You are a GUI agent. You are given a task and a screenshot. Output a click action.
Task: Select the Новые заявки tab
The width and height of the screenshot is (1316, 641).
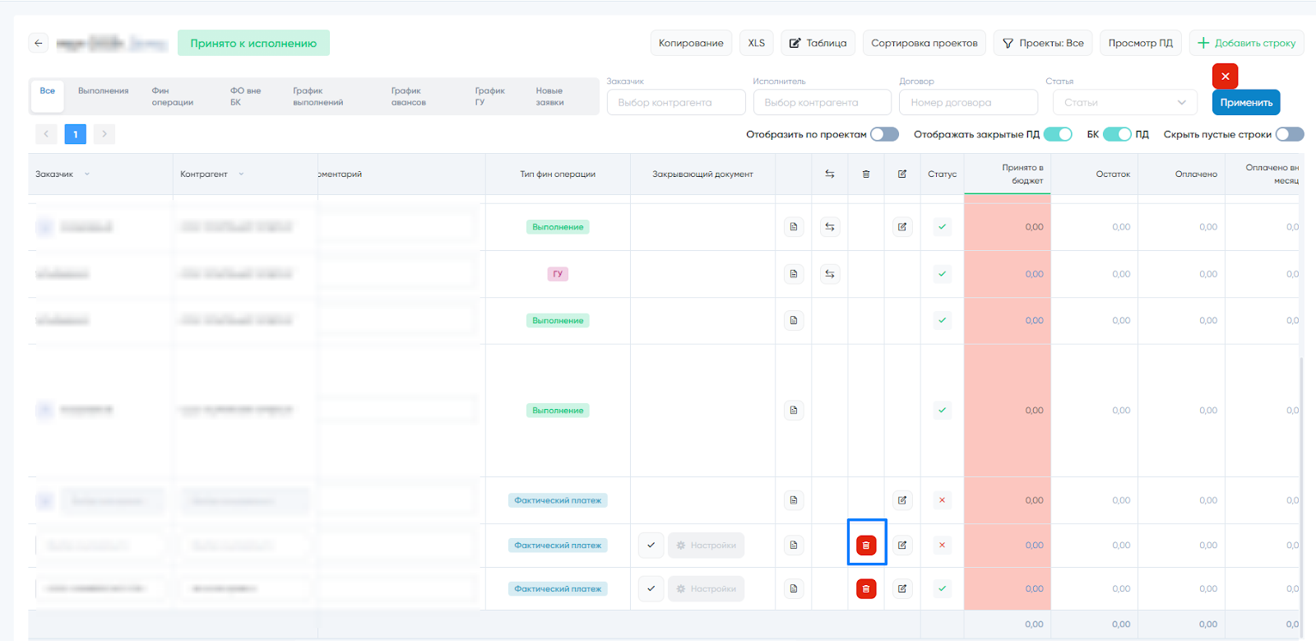[549, 96]
